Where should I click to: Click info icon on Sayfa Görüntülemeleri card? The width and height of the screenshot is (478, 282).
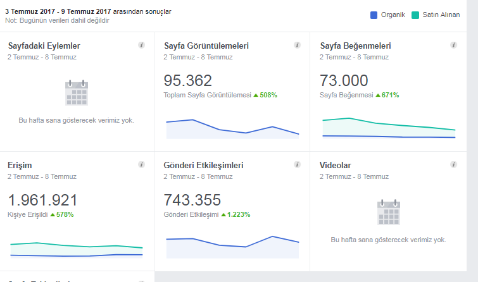pos(297,45)
